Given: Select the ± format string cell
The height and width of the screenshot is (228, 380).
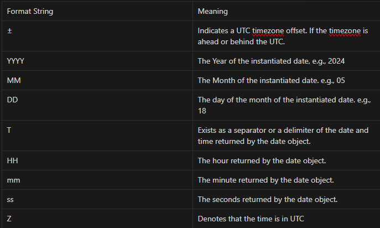Looking at the screenshot, I should pos(9,30).
